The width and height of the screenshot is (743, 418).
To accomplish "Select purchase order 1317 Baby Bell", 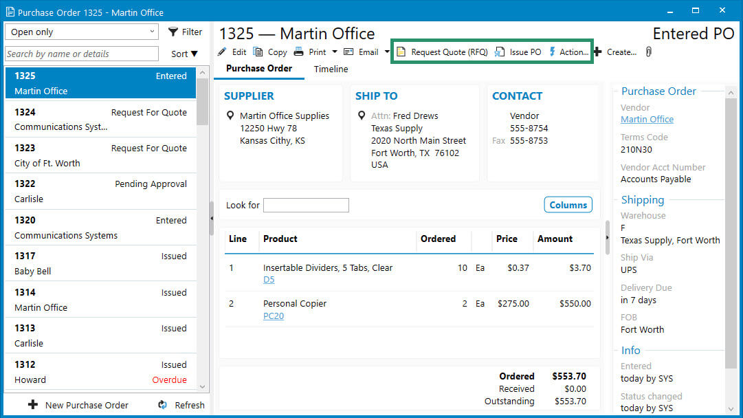I will tap(100, 263).
